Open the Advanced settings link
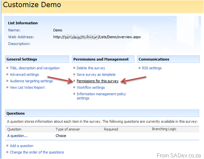The image size is (204, 159). coord(24,75)
